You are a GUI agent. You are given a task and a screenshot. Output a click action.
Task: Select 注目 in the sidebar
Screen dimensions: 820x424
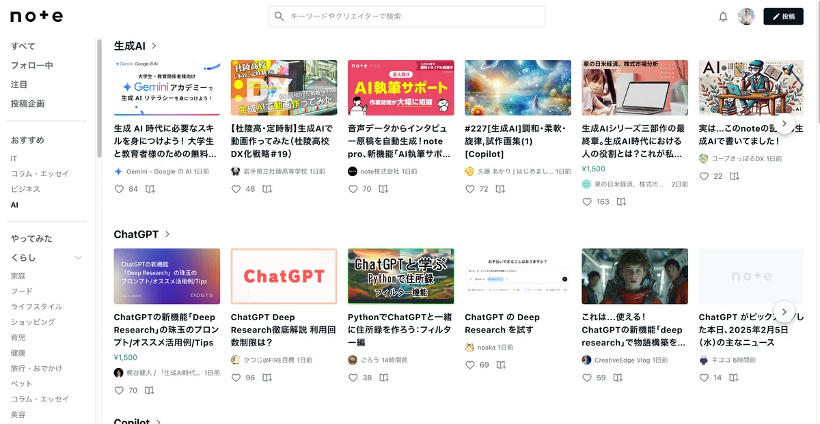[19, 85]
